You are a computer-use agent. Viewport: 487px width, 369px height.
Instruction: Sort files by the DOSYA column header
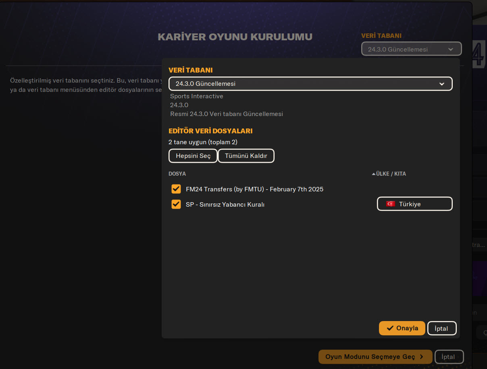pyautogui.click(x=177, y=174)
